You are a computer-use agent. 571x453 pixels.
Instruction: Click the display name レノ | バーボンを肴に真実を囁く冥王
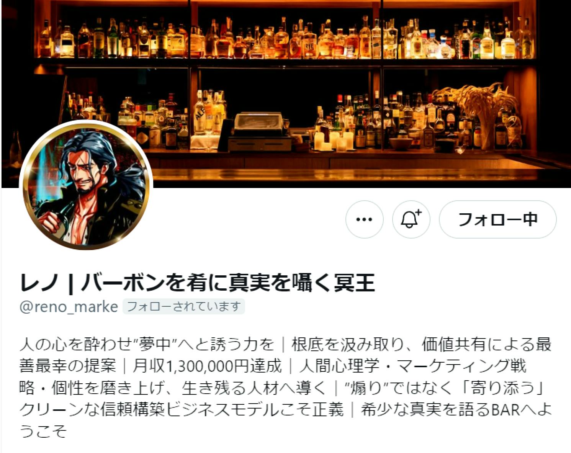coord(197,283)
